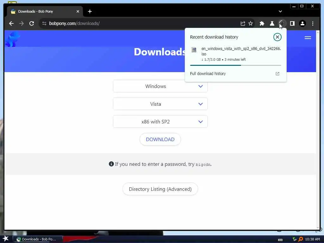324x243 pixels.
Task: Click the forward navigation arrow
Action: click(22, 23)
